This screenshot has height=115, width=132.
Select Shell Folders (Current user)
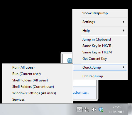tap(38, 87)
